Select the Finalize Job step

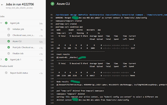pyautogui.click(x=23, y=53)
